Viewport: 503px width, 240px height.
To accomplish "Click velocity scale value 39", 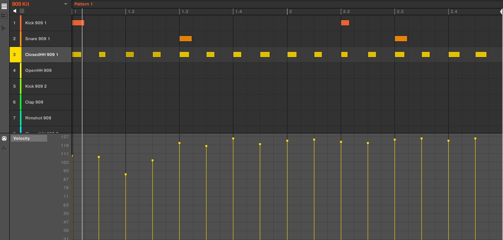I will pyautogui.click(x=66, y=230).
